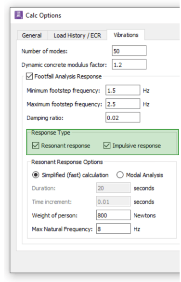Select Modal Analysis radio button
The width and height of the screenshot is (181, 282).
coord(120,175)
